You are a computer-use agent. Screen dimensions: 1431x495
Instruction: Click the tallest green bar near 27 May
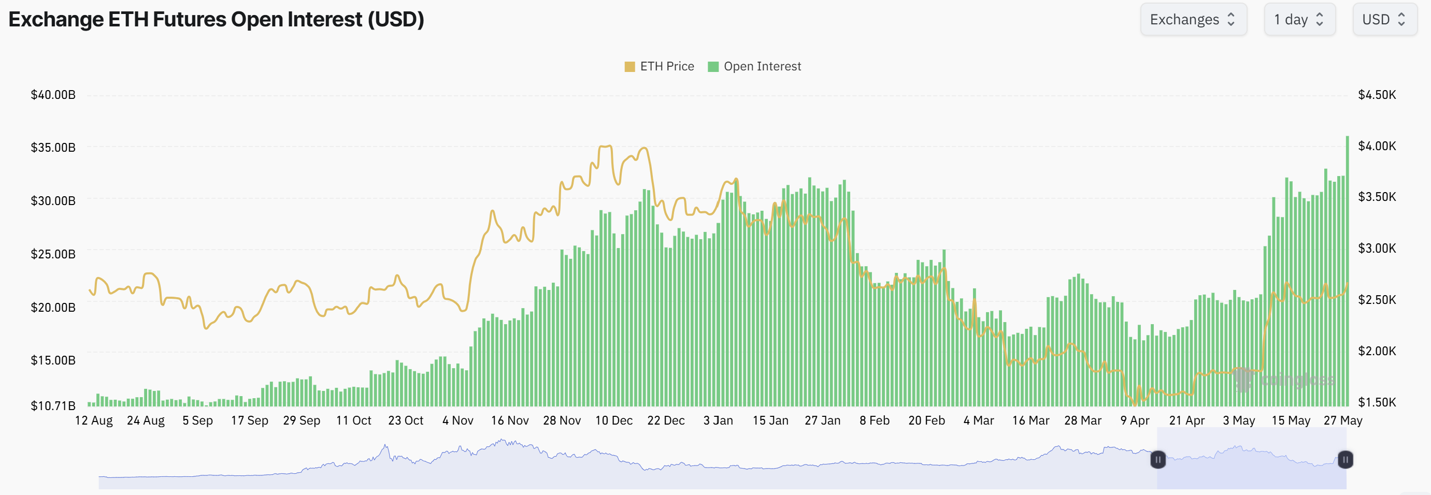1347,266
